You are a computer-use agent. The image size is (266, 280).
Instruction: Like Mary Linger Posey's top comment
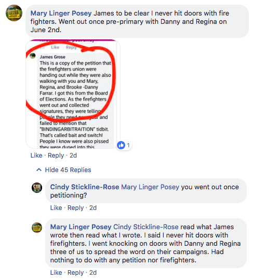36,156
